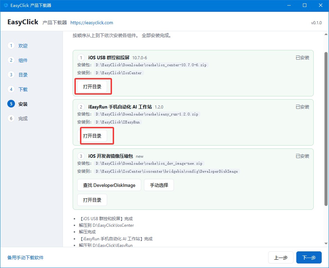Click the version label v0.1.0
This screenshot has width=329, height=268.
pos(316,23)
